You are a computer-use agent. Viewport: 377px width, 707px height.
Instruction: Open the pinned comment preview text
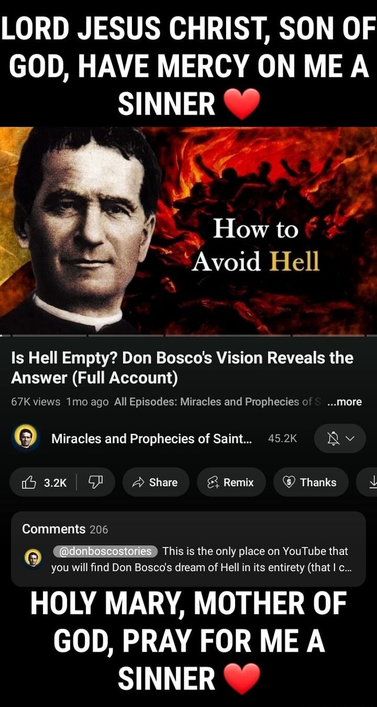tap(201, 559)
